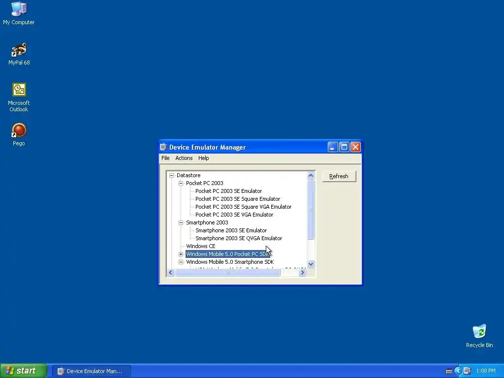The width and height of the screenshot is (504, 378).
Task: Minimize the Device Emulator Manager window
Action: 333,147
